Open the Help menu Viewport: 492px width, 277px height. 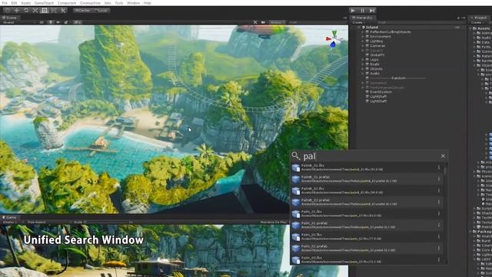click(x=147, y=3)
